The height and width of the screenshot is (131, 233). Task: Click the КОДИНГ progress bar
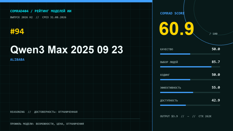tap(190, 80)
